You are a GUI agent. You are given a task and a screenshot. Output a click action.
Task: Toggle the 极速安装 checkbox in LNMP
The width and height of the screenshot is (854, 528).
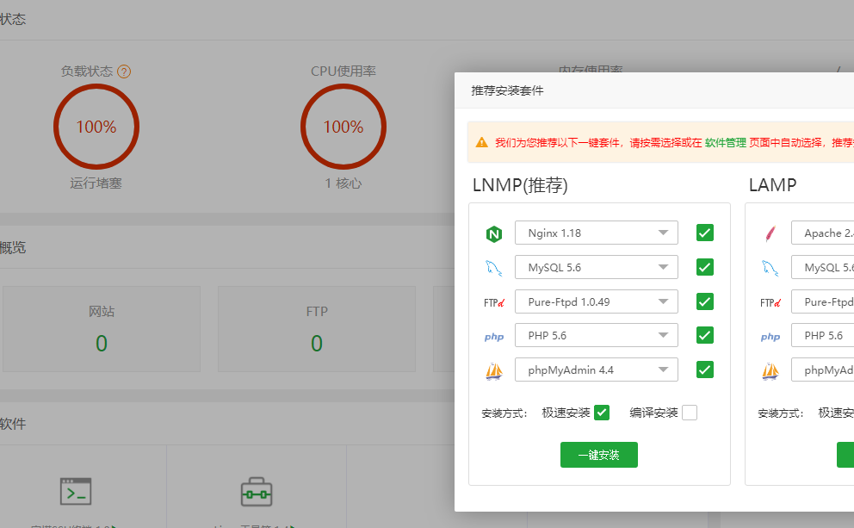pos(601,413)
